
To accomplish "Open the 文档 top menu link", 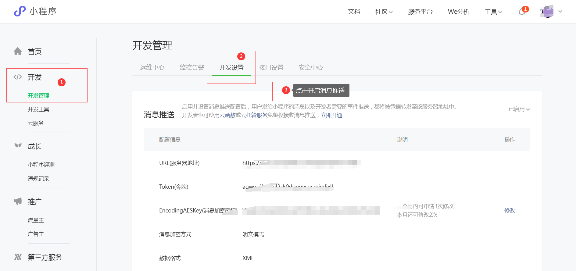I will pyautogui.click(x=354, y=12).
